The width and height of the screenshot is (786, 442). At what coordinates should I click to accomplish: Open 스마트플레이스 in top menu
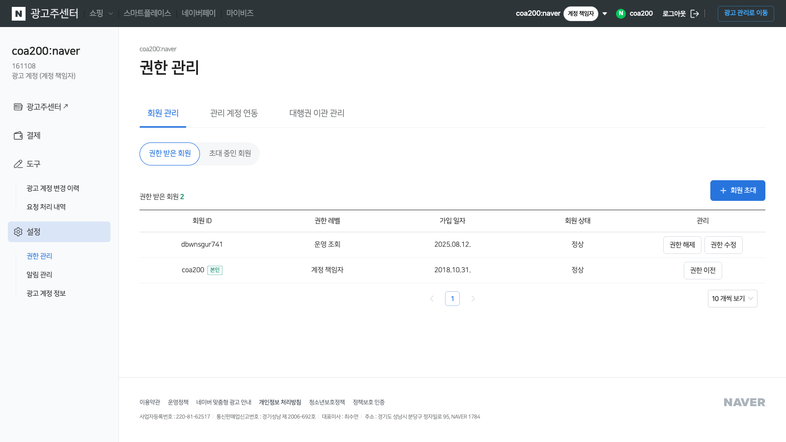147,13
